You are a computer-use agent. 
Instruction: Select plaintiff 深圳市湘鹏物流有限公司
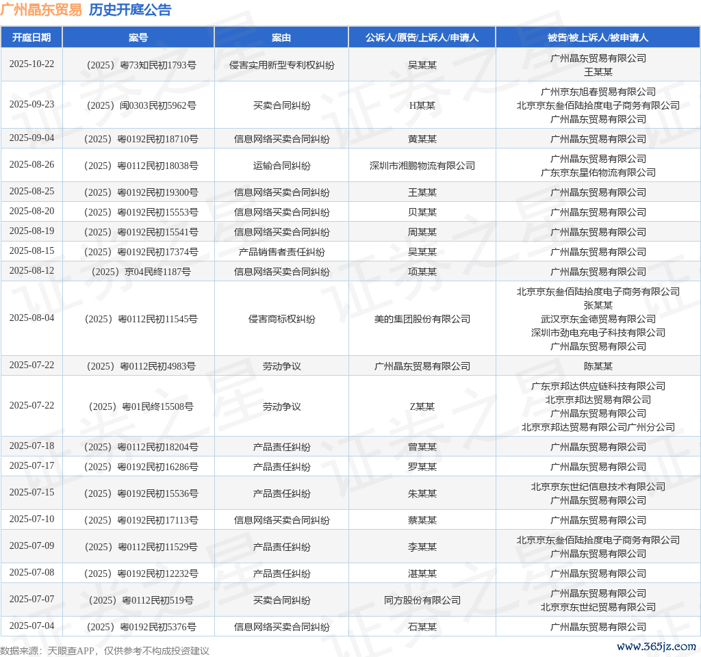(422, 166)
